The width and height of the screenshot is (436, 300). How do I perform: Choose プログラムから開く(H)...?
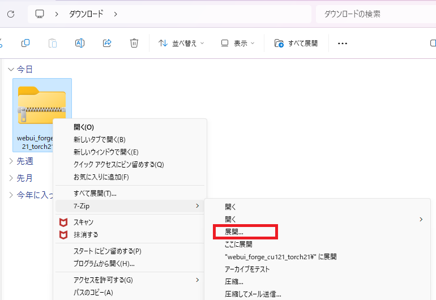[130, 264]
